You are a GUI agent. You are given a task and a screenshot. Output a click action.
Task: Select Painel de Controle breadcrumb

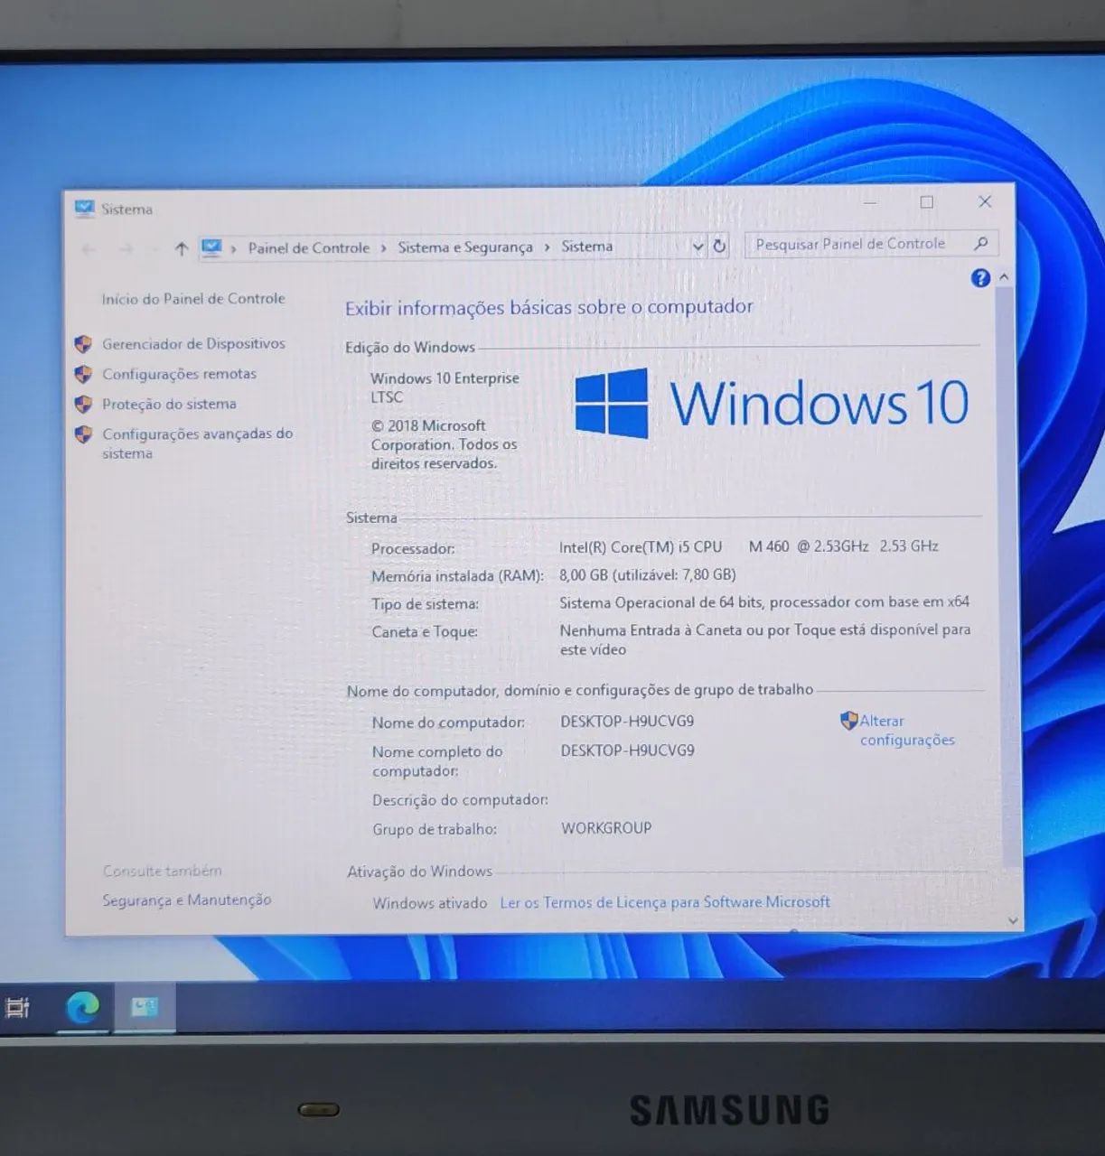pos(309,247)
